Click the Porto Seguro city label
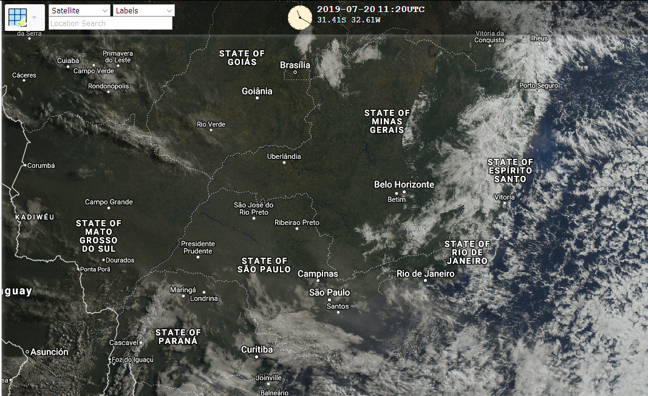The height and width of the screenshot is (396, 648). [x=538, y=86]
